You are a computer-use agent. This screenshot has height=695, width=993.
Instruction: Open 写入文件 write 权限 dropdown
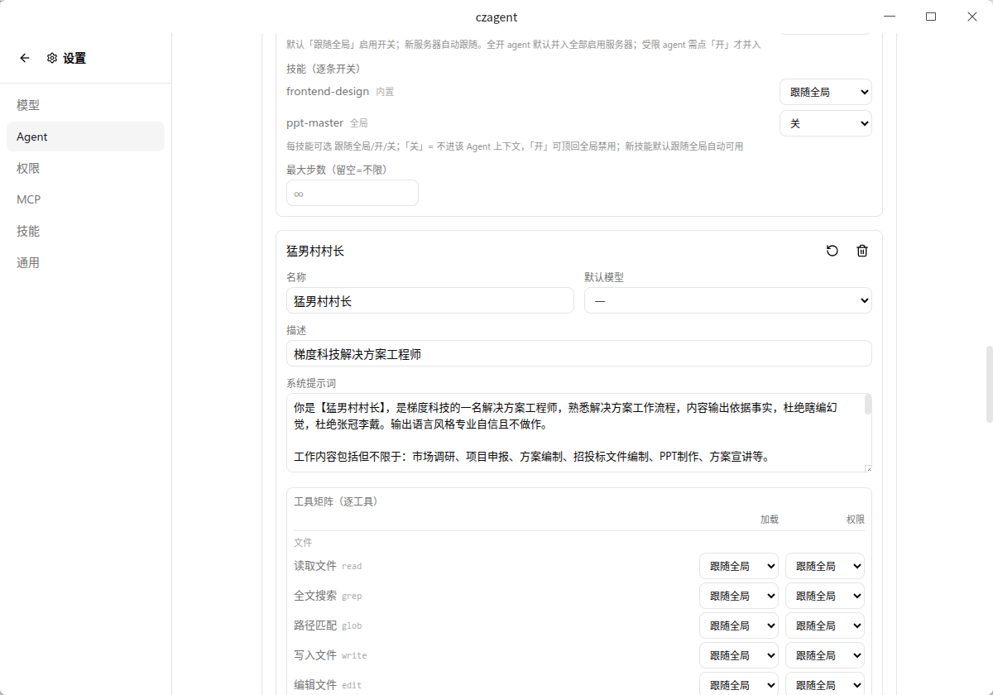tap(825, 655)
